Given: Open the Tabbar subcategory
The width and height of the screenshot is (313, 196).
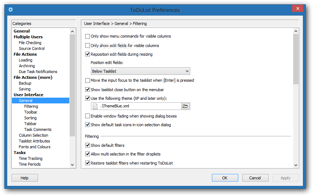Looking at the screenshot, I should (x=30, y=124).
